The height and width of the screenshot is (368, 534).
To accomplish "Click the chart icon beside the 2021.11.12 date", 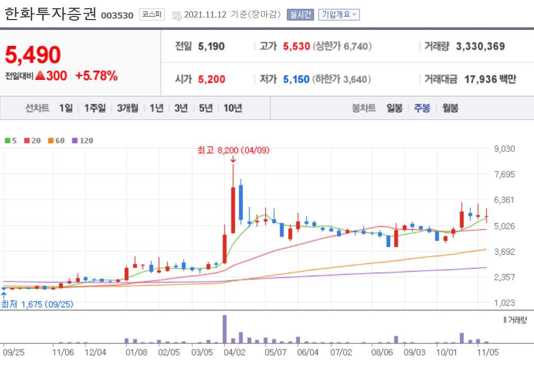I will pyautogui.click(x=178, y=14).
